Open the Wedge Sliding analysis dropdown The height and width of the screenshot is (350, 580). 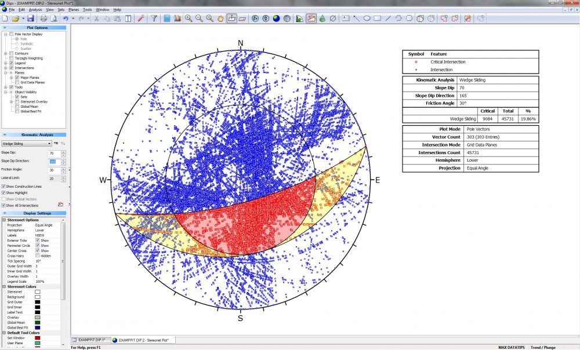pyautogui.click(x=26, y=143)
